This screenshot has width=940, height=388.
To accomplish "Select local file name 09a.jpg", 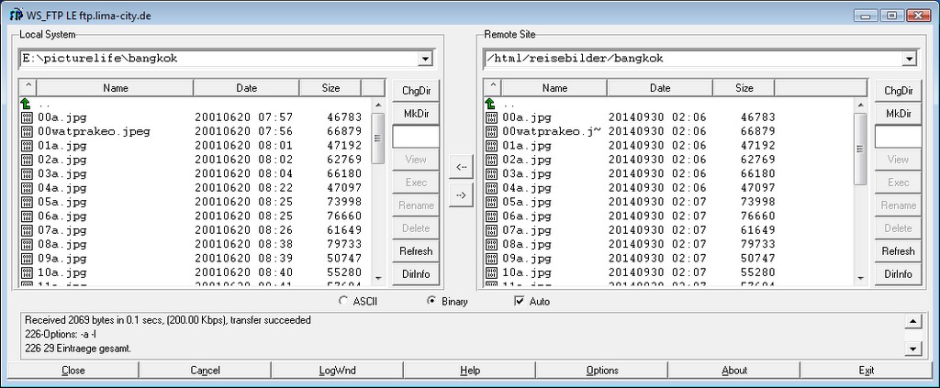I will pyautogui.click(x=62, y=259).
